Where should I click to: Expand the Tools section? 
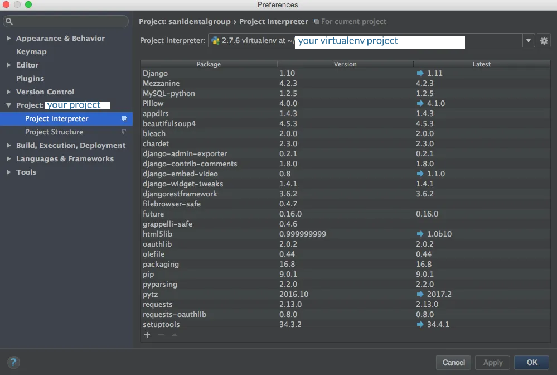[x=8, y=172]
